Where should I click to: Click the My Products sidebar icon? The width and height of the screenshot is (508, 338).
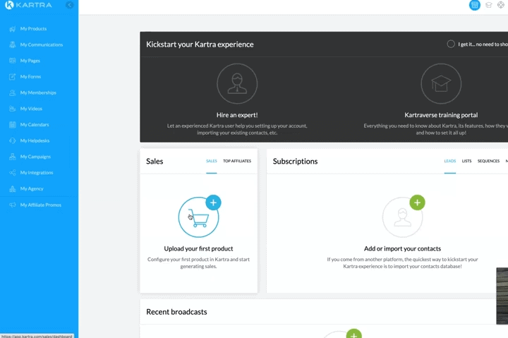[12, 29]
